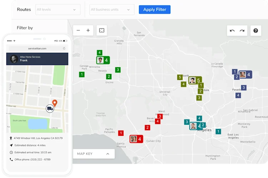This screenshot has width=268, height=178.
Task: Click navy stop 3 at Pasadena
Action: click(x=244, y=88)
